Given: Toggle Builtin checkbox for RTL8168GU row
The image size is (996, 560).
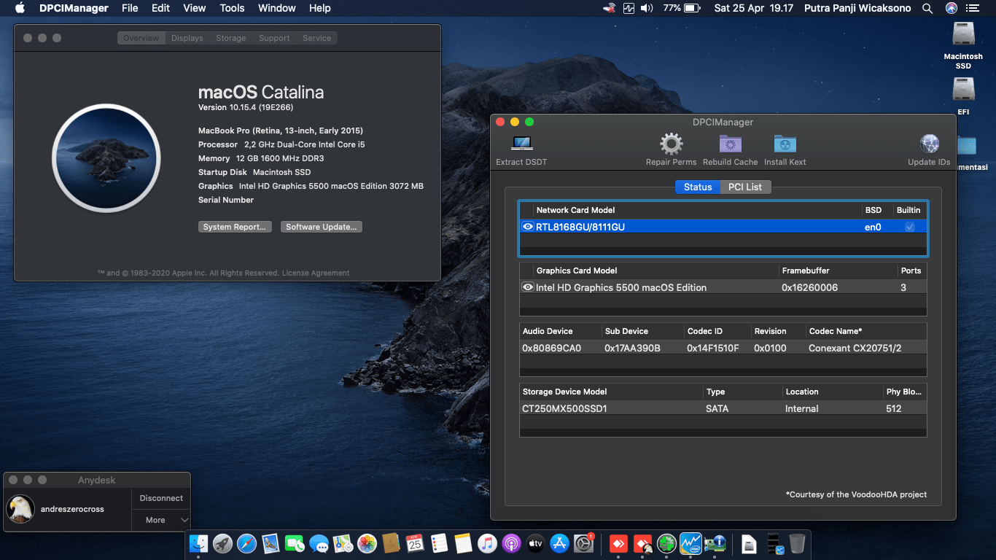Looking at the screenshot, I should [x=909, y=227].
